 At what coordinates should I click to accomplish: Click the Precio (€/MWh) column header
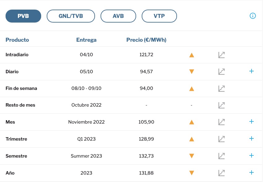146,40
